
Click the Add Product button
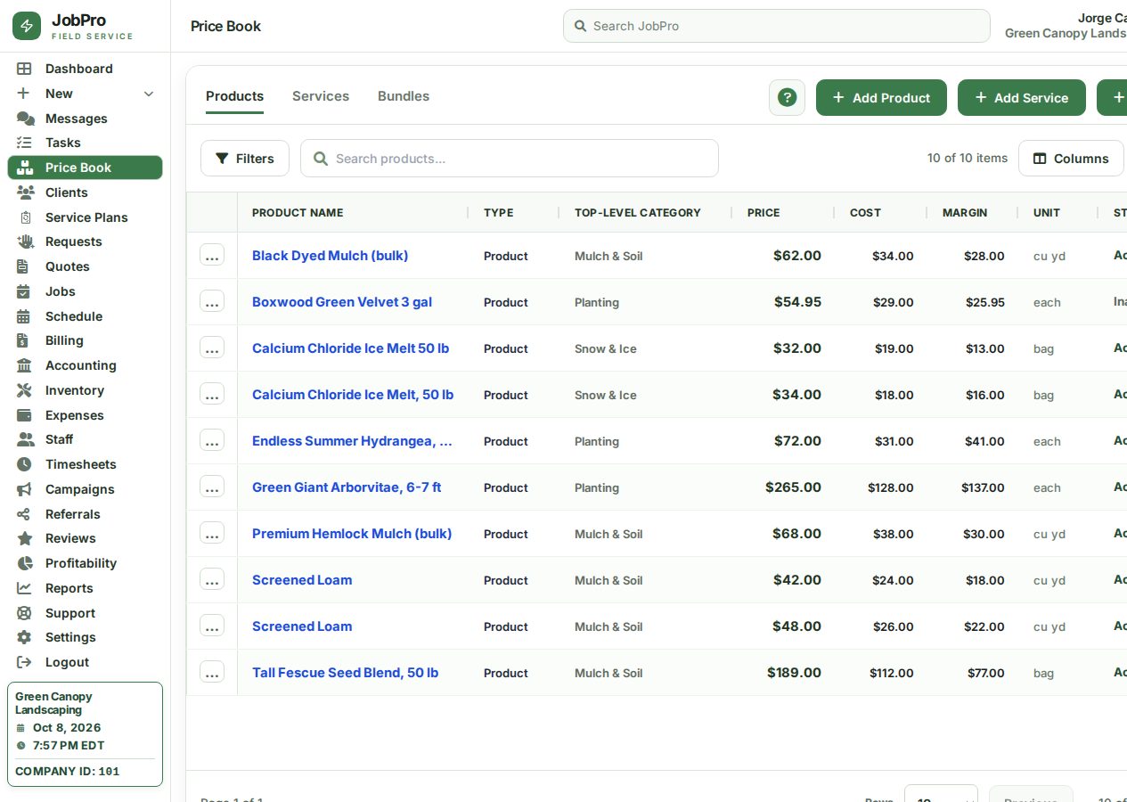pyautogui.click(x=879, y=97)
